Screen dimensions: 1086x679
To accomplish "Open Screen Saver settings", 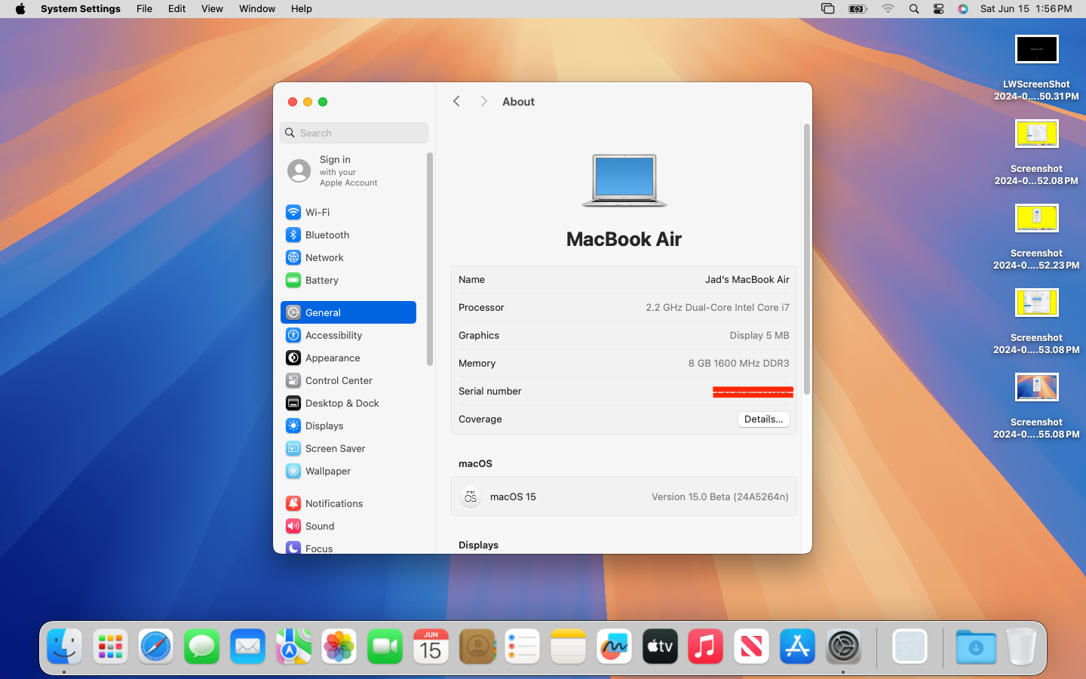I will 335,448.
